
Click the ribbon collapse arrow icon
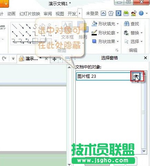[103, 14]
